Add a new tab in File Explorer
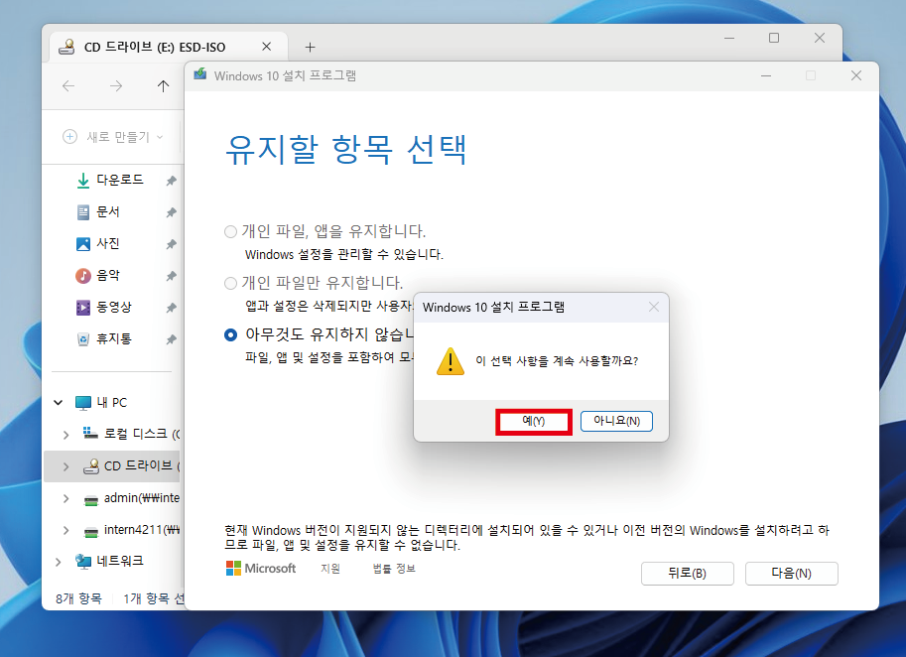Image resolution: width=906 pixels, height=657 pixels. pos(311,47)
